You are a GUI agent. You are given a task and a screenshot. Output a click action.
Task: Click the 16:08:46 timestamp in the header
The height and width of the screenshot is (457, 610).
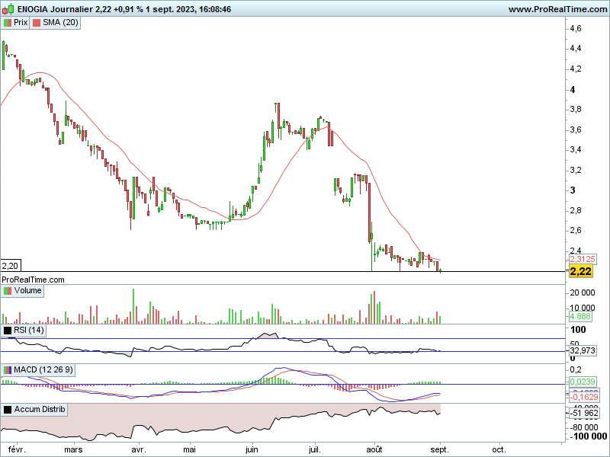[x=215, y=9]
